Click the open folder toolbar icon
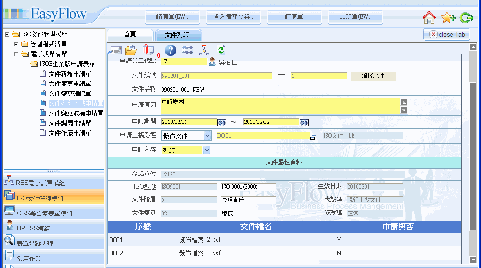This screenshot has width=481, height=268. (131, 50)
